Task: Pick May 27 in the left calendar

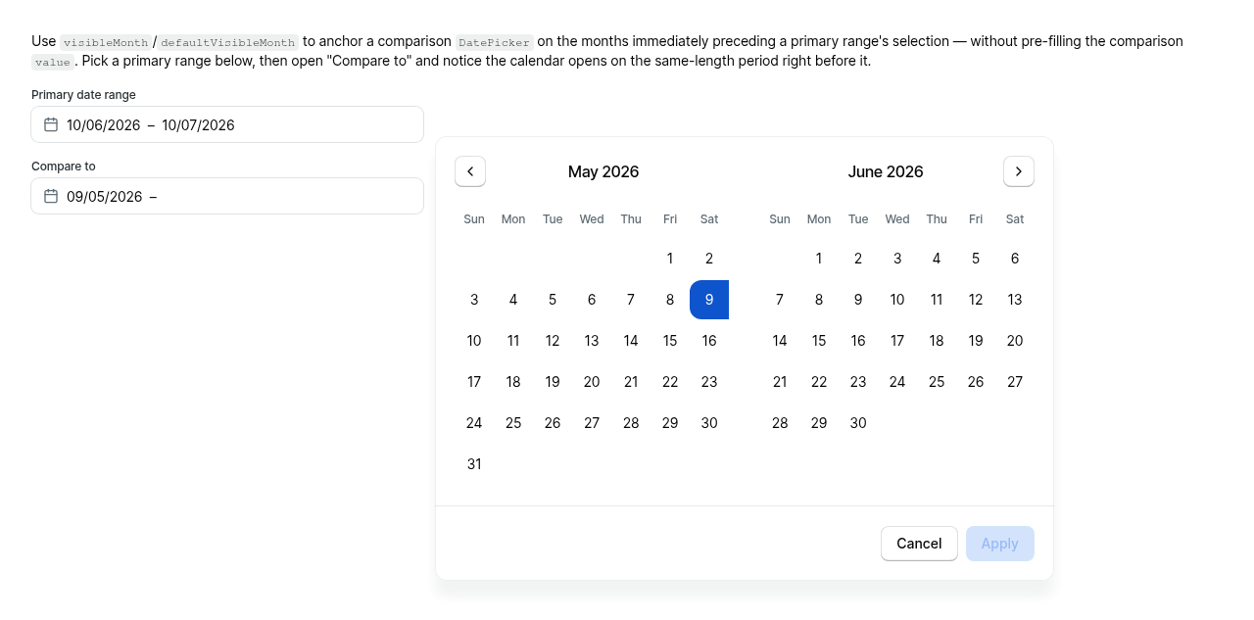Action: click(x=592, y=423)
